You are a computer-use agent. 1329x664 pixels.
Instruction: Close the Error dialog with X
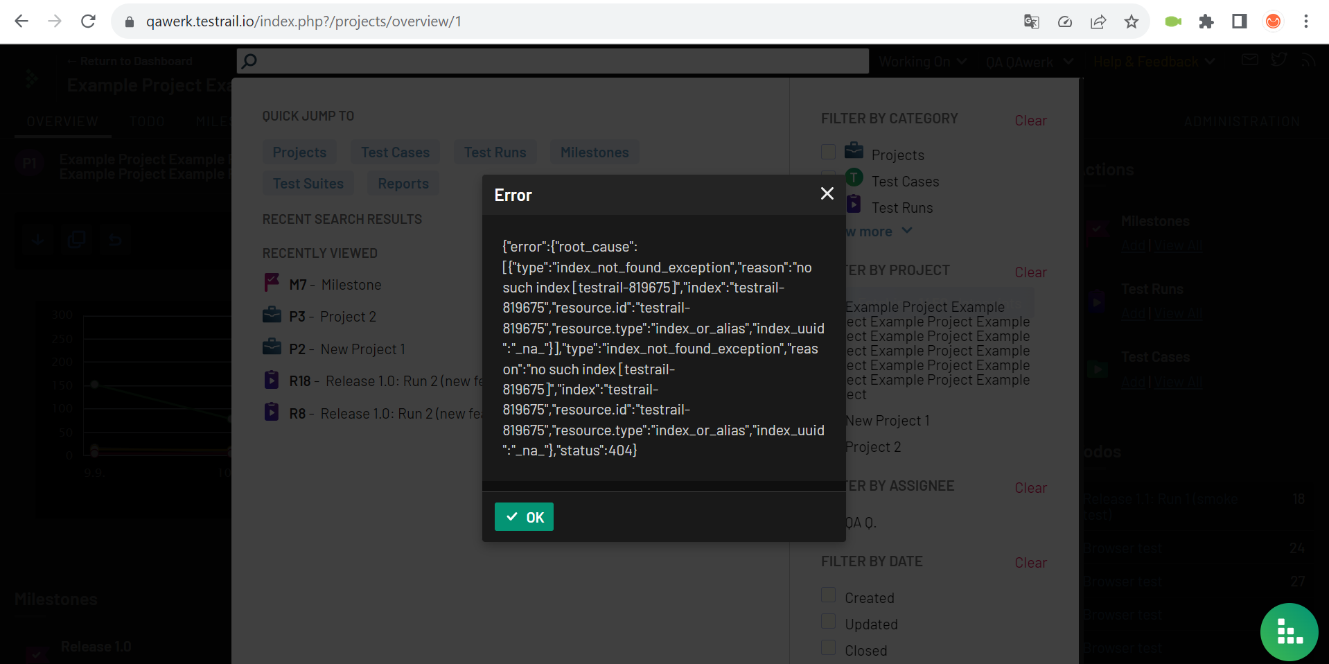pyautogui.click(x=827, y=194)
